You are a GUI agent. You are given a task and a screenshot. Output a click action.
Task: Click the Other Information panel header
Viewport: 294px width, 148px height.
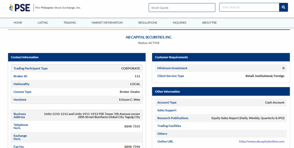click(x=221, y=91)
